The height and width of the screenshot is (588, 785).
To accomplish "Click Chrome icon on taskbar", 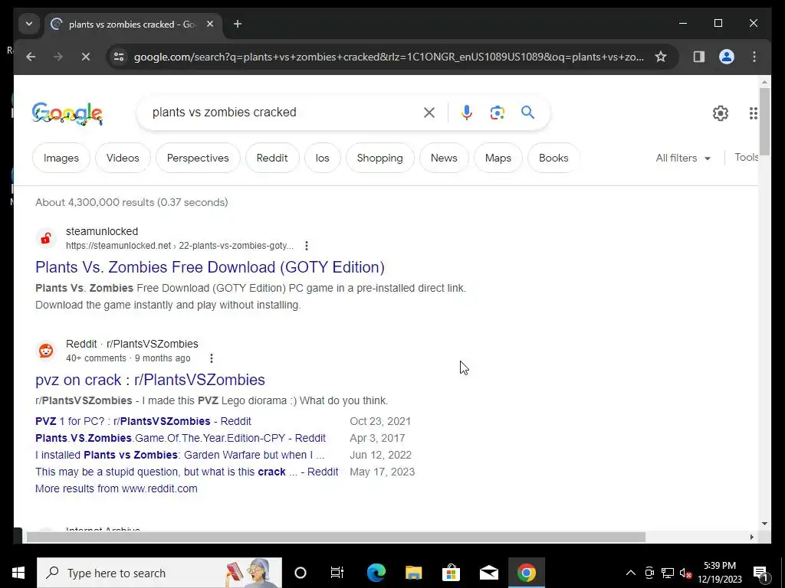I will (x=526, y=573).
